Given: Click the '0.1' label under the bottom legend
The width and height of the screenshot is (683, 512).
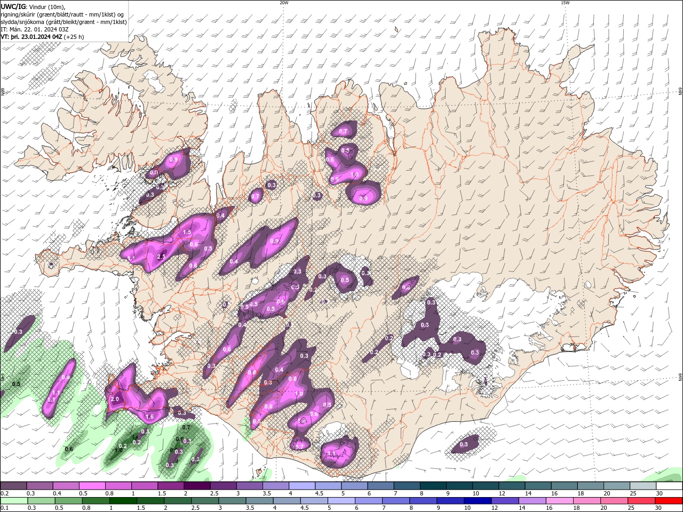Looking at the screenshot, I should [x=4, y=508].
